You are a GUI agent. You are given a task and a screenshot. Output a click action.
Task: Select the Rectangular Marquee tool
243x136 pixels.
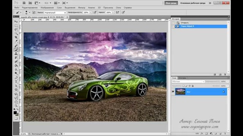click(x=16, y=25)
